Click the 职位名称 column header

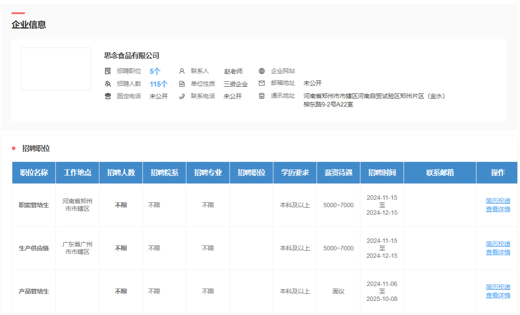34,172
